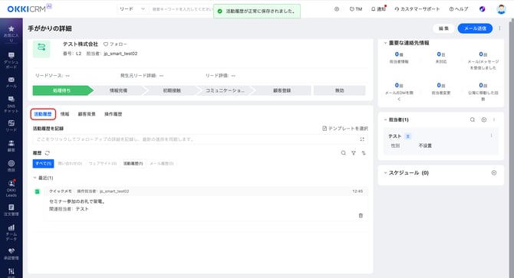This screenshot has width=514, height=278.
Task: Mark the lead as 無効 stage
Action: tap(340, 90)
